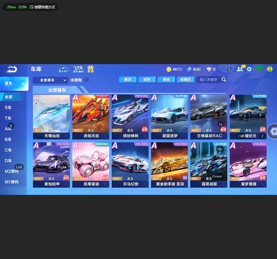The height and width of the screenshot is (259, 277).
Task: Select the 天蜀仙剑 car card
Action: (51, 117)
